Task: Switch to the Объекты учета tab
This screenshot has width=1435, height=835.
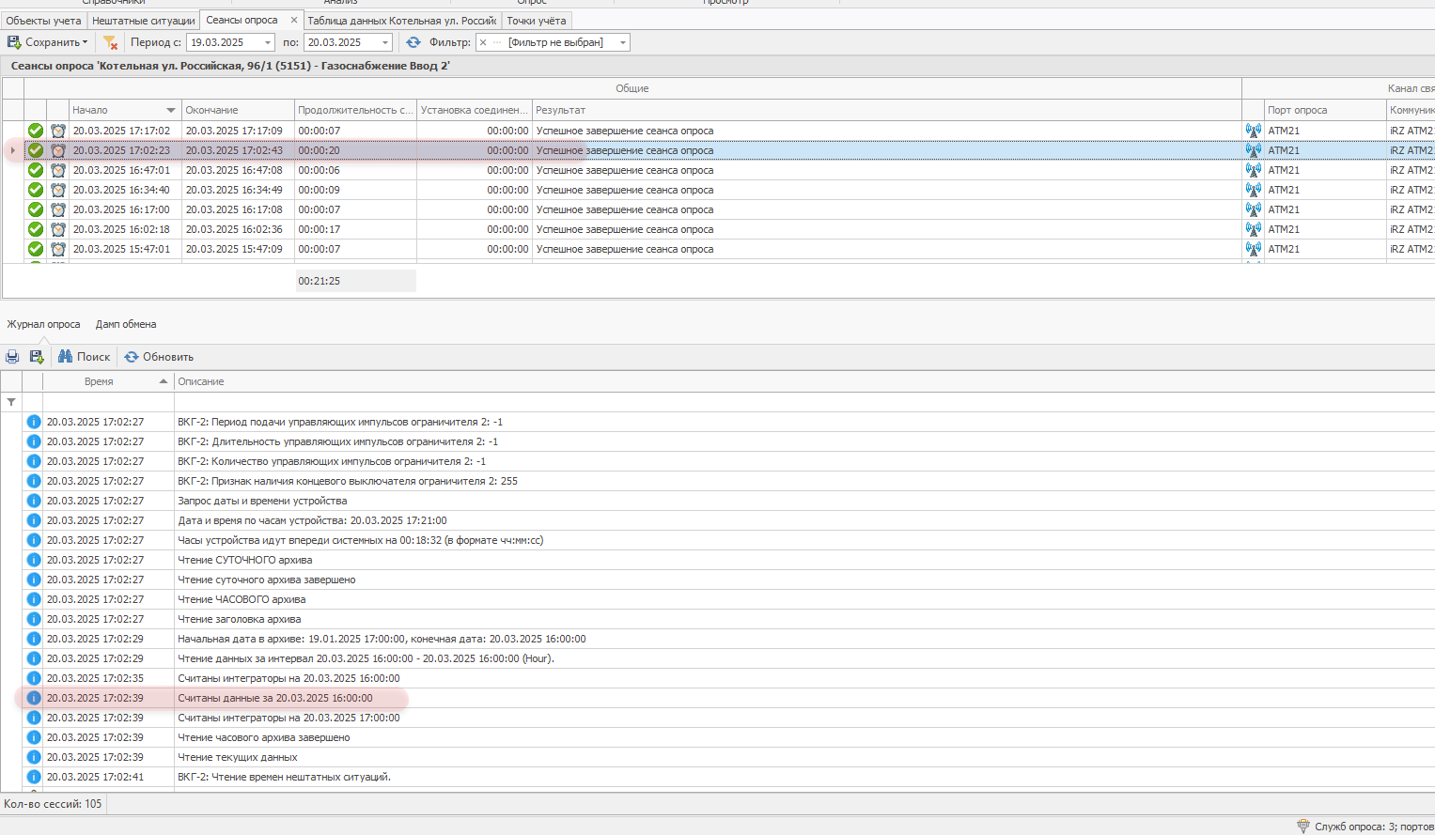Action: pos(43,20)
